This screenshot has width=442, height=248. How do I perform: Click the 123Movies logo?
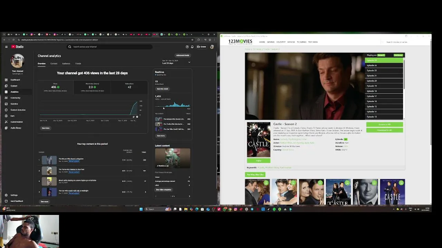(240, 42)
